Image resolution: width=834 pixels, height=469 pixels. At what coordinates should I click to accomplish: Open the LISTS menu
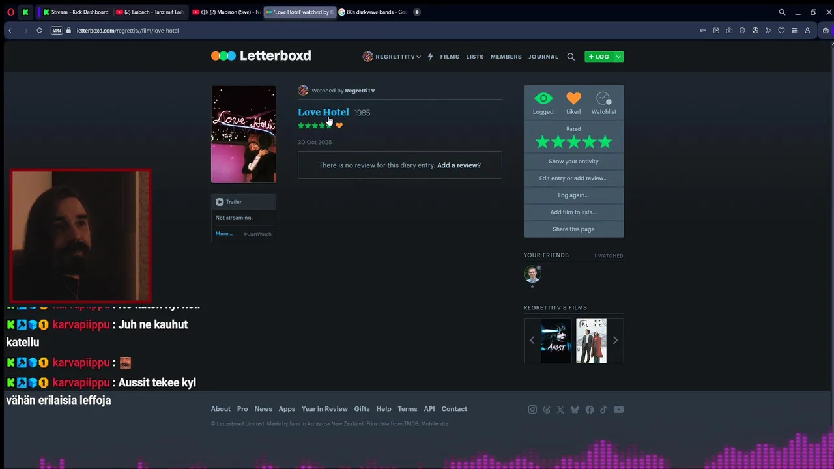tap(475, 57)
